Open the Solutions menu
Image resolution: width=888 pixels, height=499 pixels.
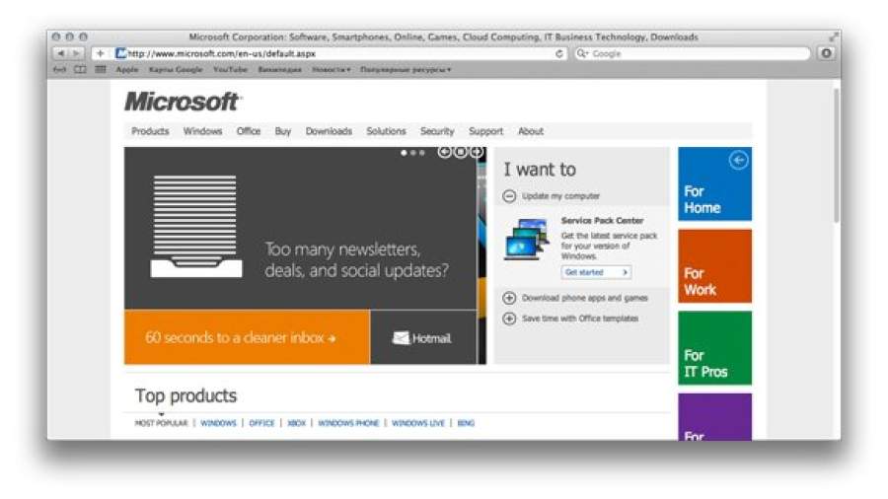click(386, 131)
